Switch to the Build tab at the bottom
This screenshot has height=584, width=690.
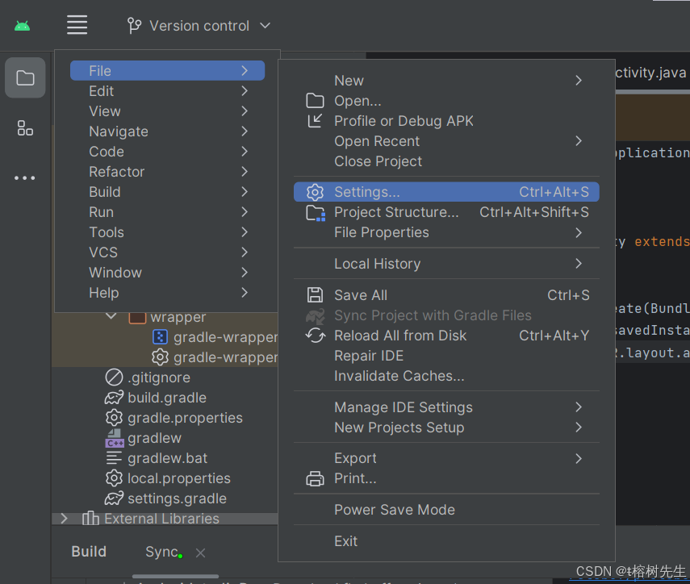[x=89, y=552]
